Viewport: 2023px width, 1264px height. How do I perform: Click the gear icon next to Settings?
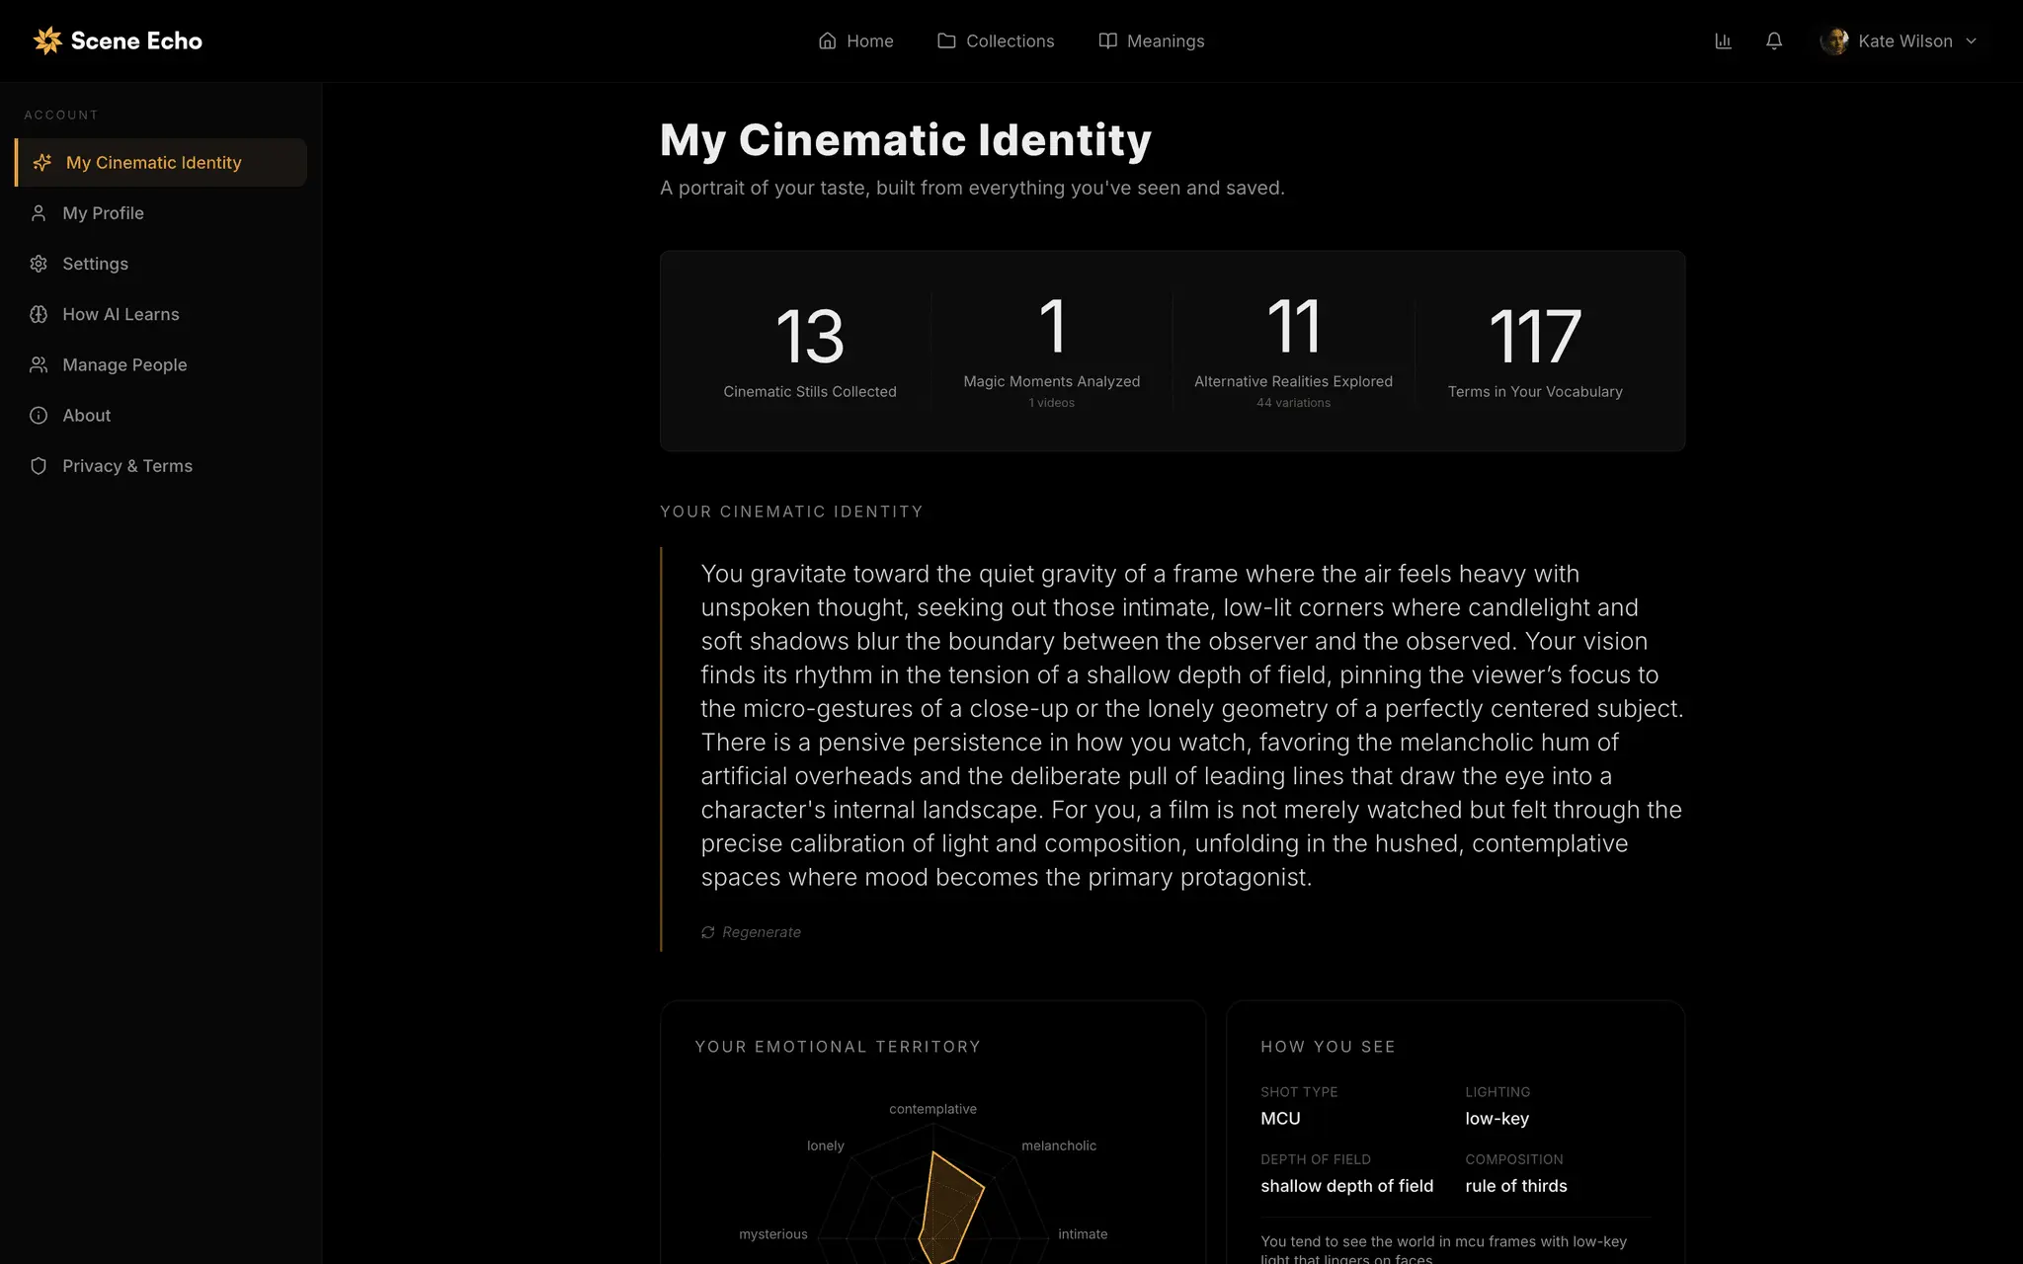(39, 264)
